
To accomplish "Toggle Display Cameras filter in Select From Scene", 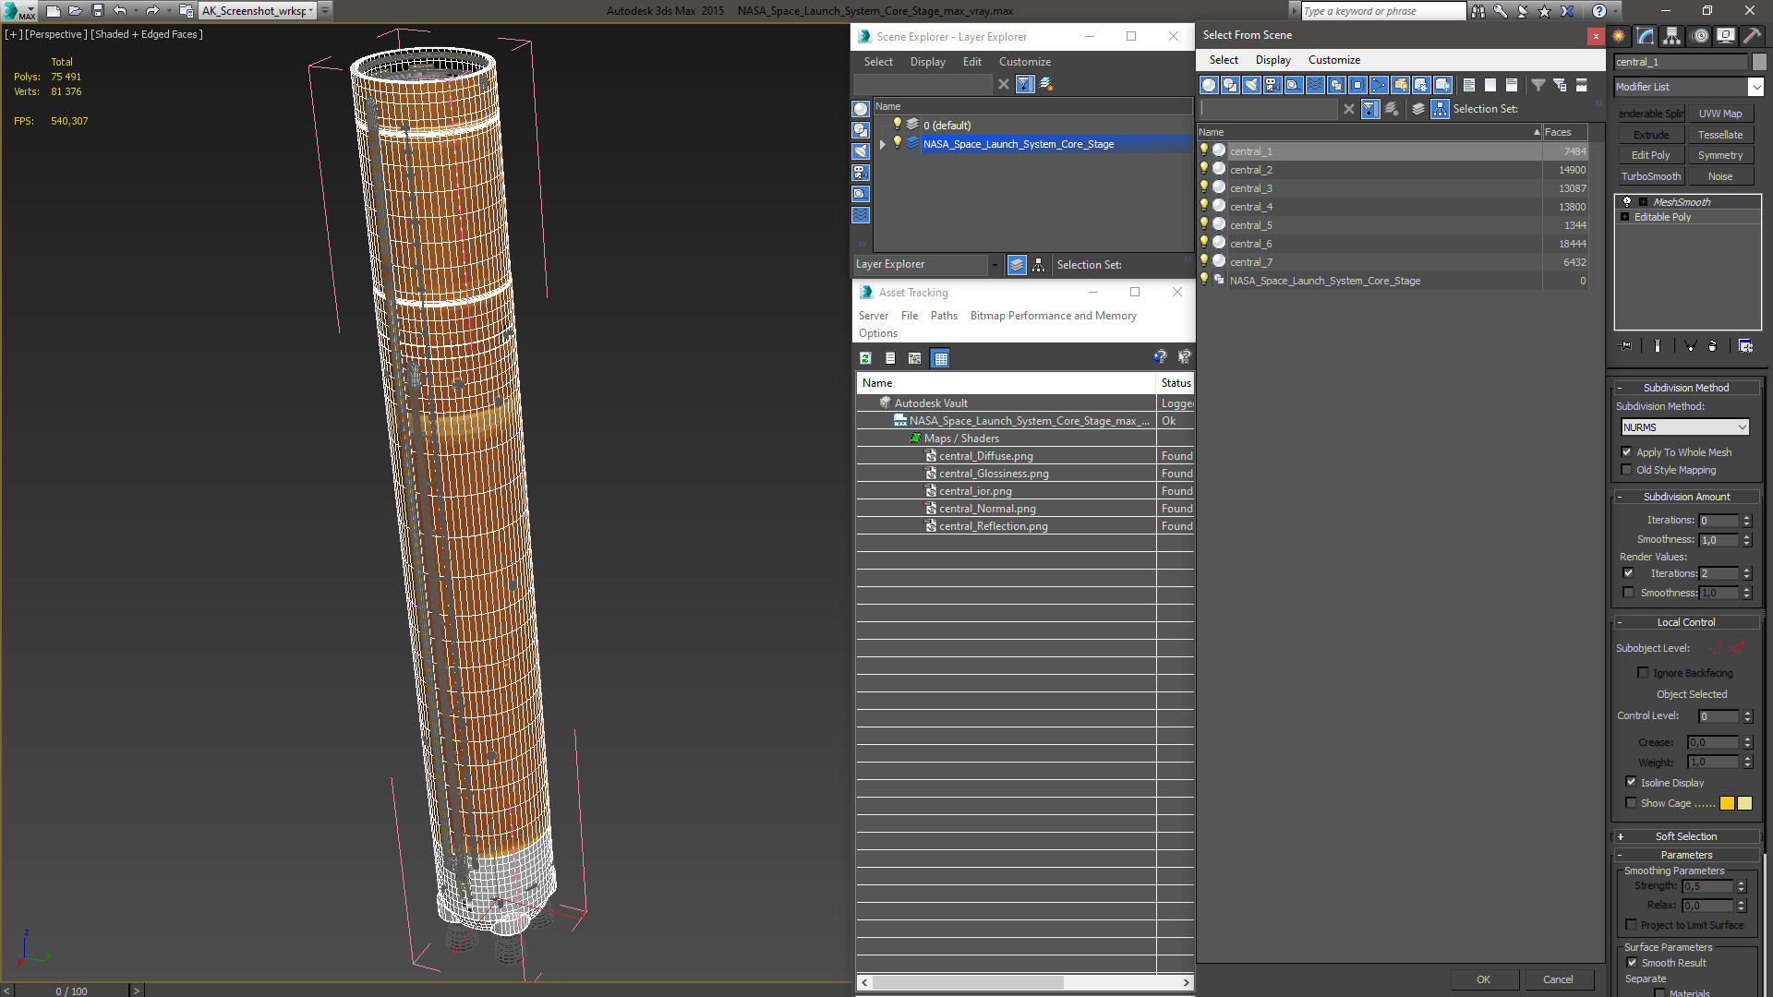I will [1272, 85].
